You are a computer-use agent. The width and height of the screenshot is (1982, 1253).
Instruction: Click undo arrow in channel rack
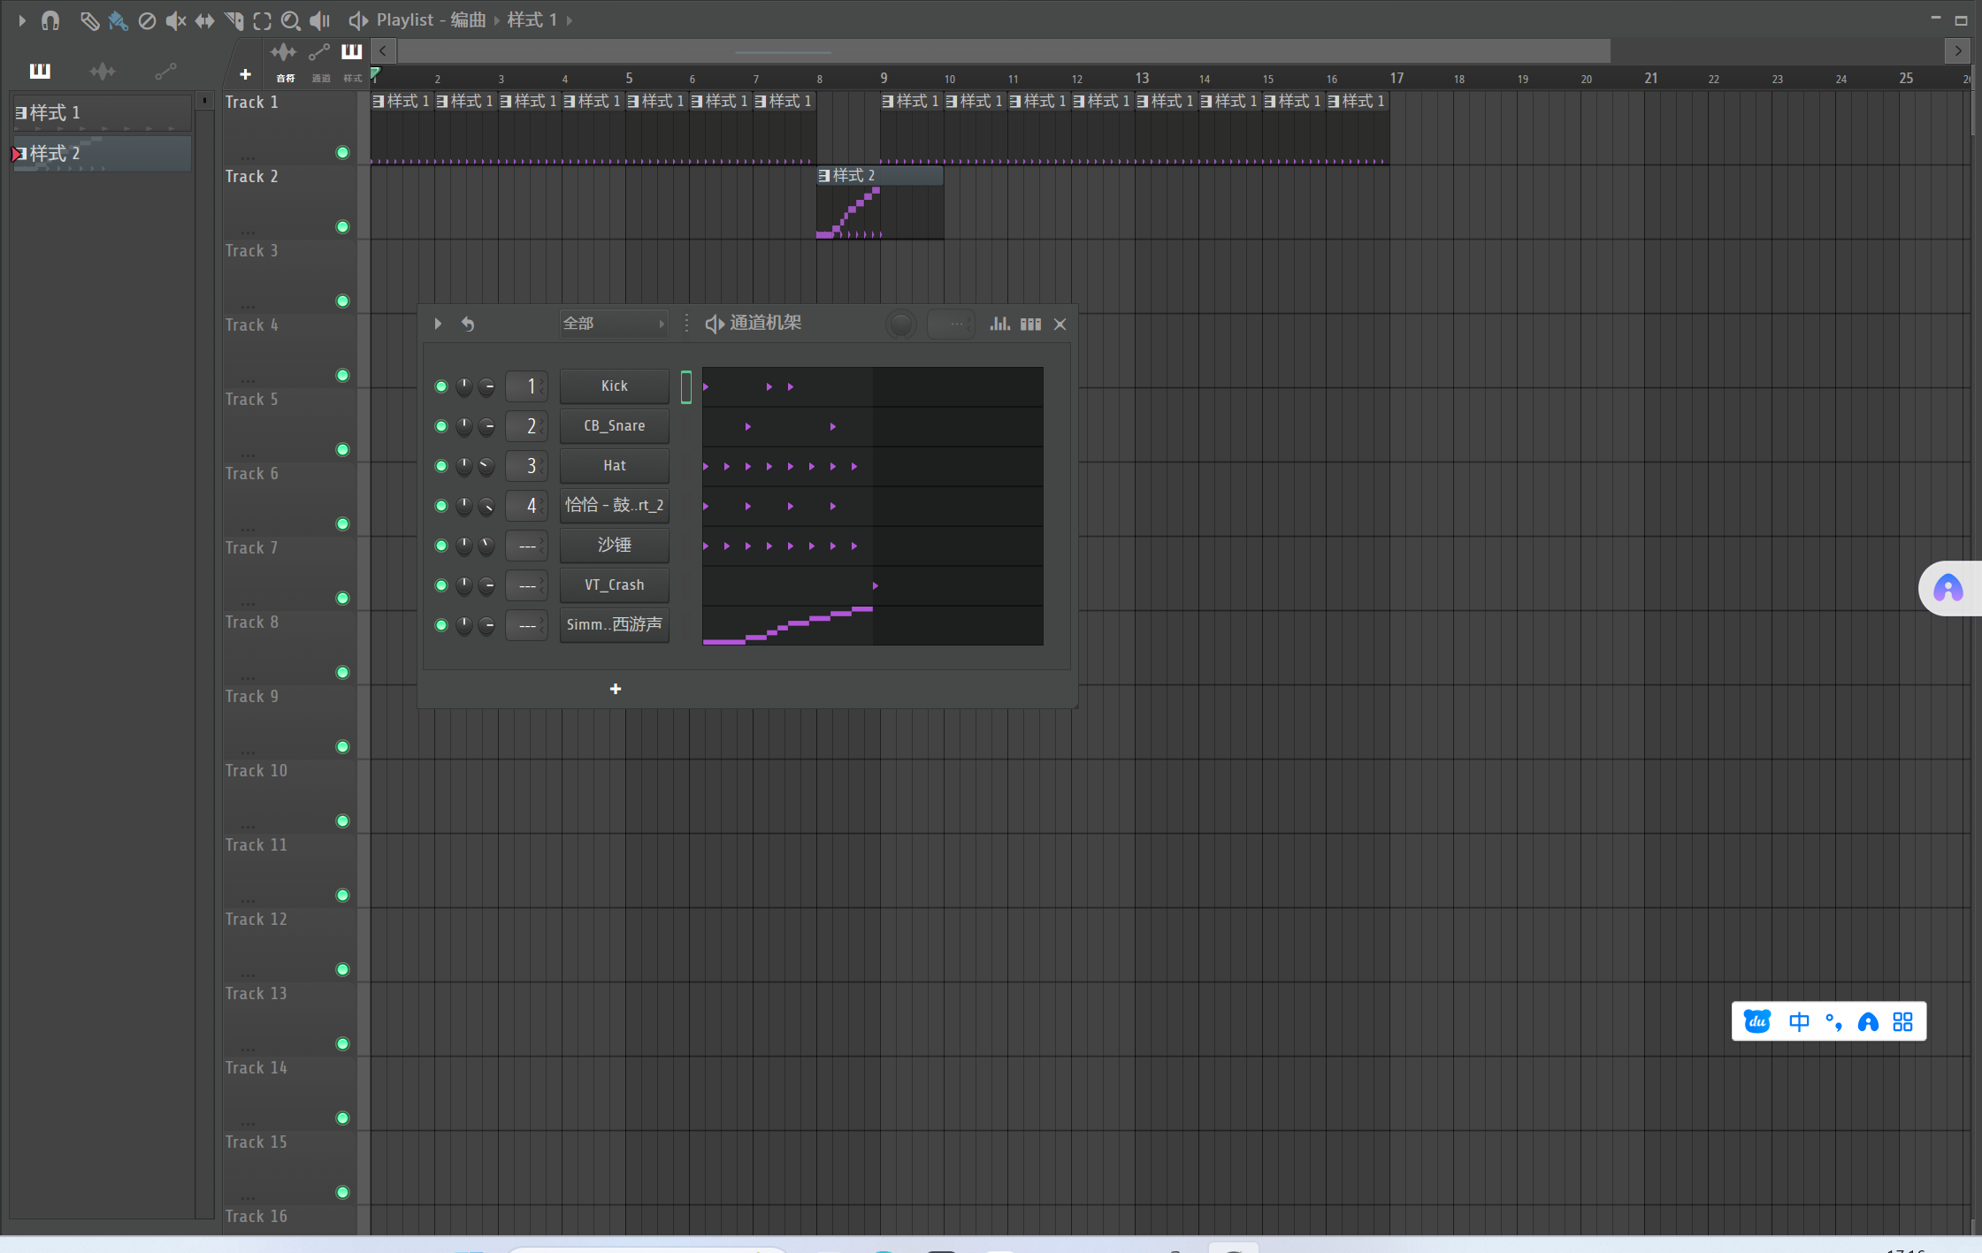[x=468, y=324]
